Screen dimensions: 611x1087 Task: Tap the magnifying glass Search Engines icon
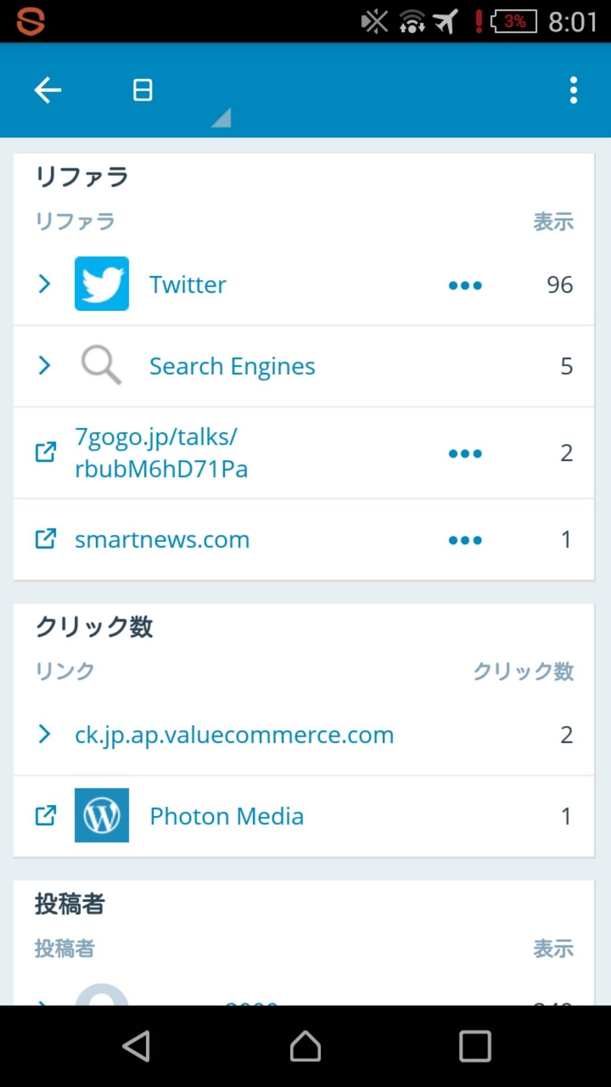102,365
